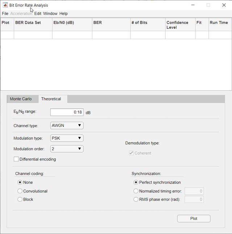Open the Edit menu

(38, 13)
